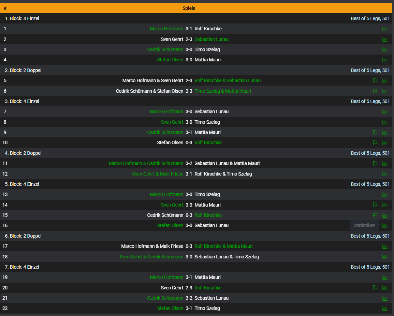Open statistics chart for match 22
The image size is (394, 316).
(x=385, y=309)
